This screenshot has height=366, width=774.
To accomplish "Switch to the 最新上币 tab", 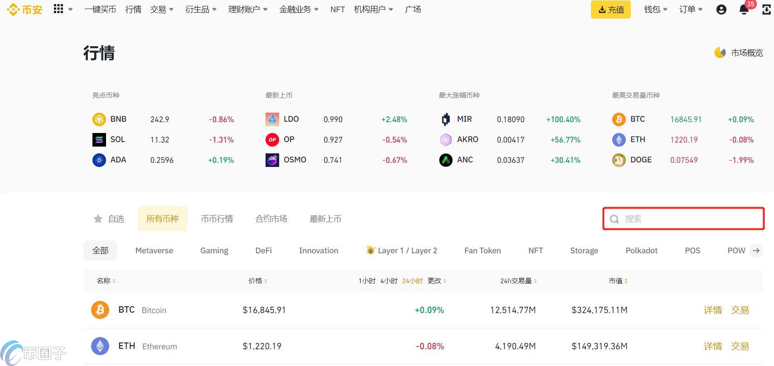I will [x=325, y=219].
